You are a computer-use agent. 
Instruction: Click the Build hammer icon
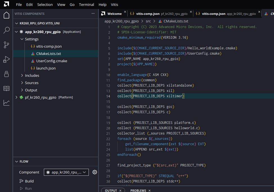click(x=21, y=181)
